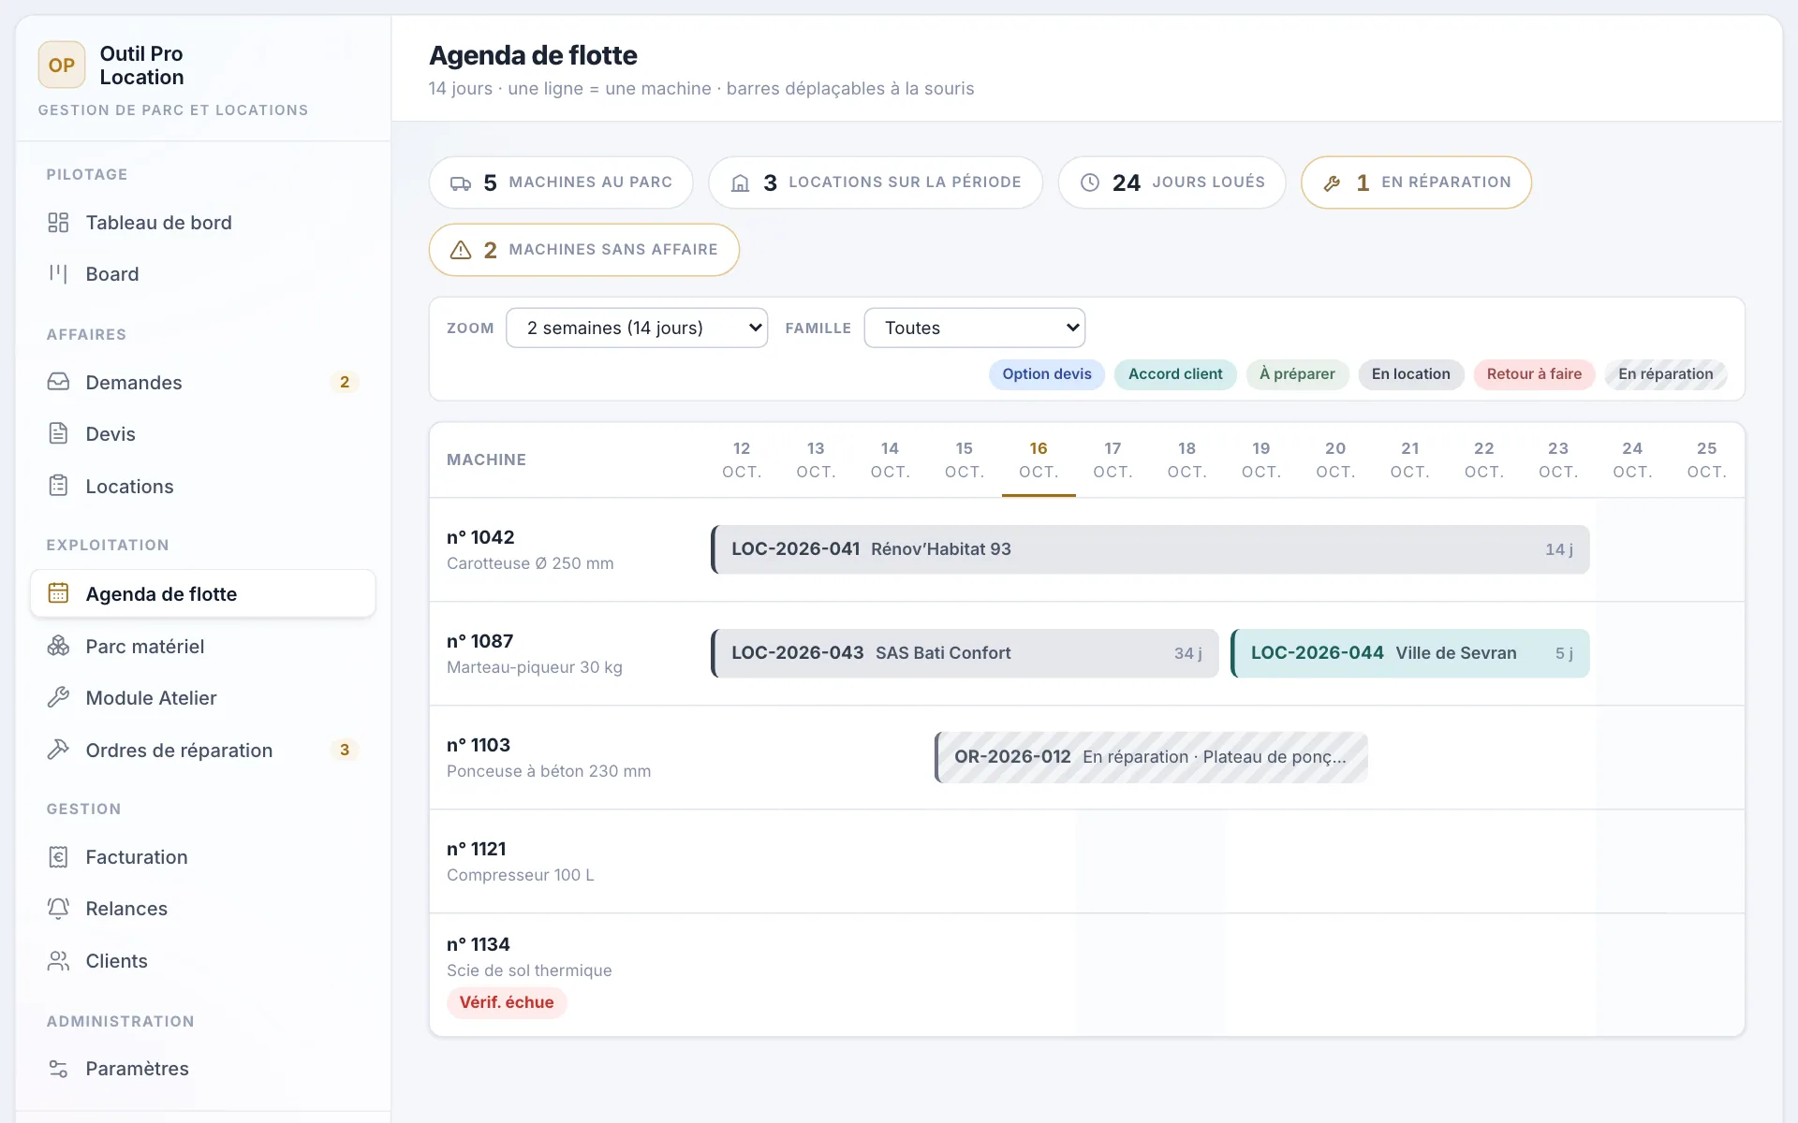The image size is (1798, 1123).
Task: Click the En réparation striped legend chip
Action: pyautogui.click(x=1666, y=374)
